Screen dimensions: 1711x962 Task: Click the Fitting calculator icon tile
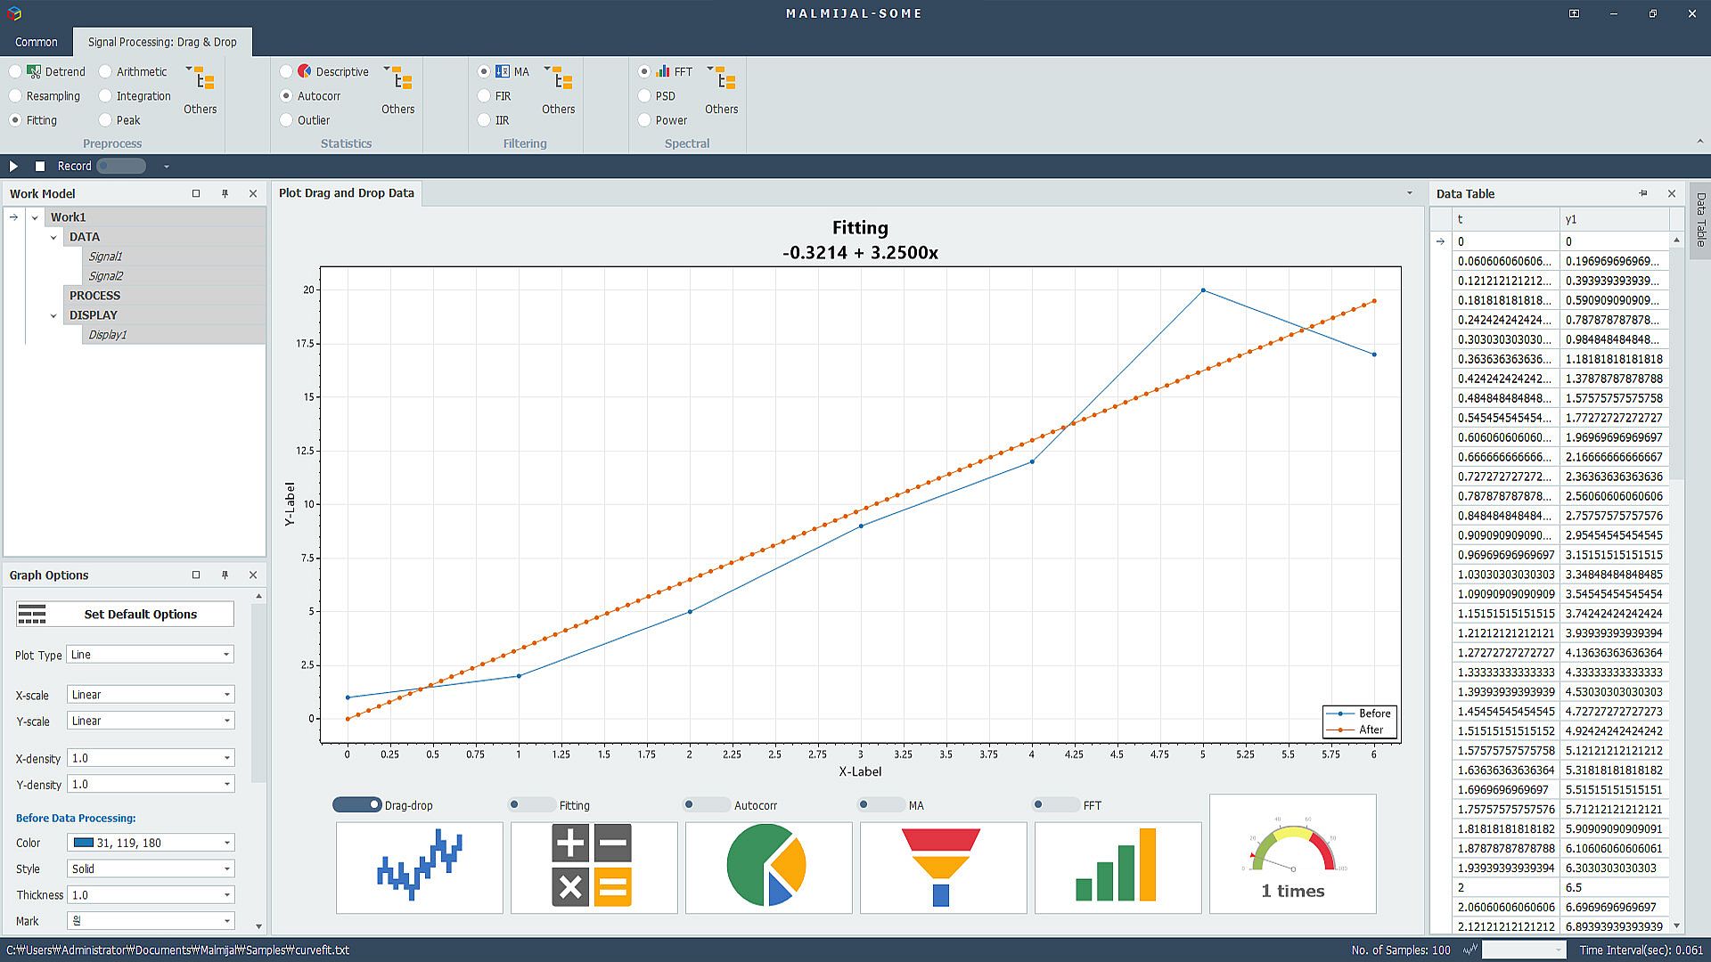click(594, 868)
